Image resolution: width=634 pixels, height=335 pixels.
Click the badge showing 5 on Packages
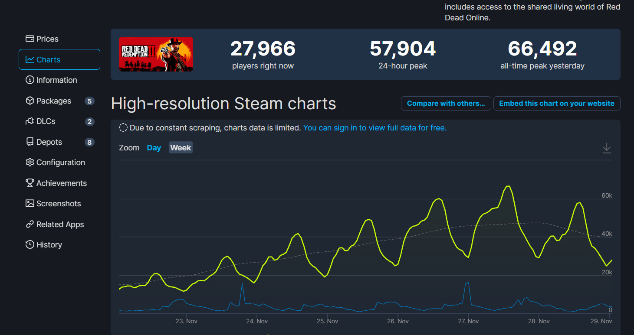(89, 101)
